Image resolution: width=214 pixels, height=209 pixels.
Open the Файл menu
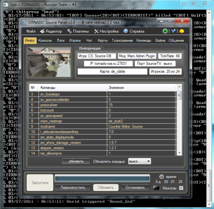[31, 31]
